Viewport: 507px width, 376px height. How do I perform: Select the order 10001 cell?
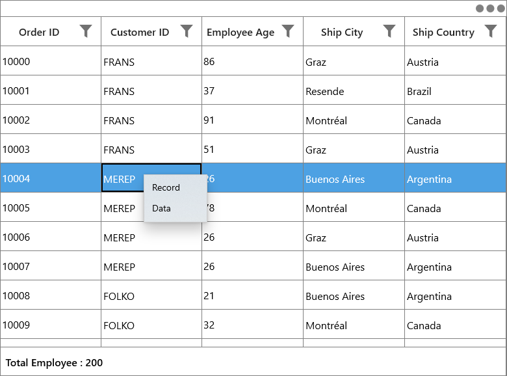tap(51, 90)
